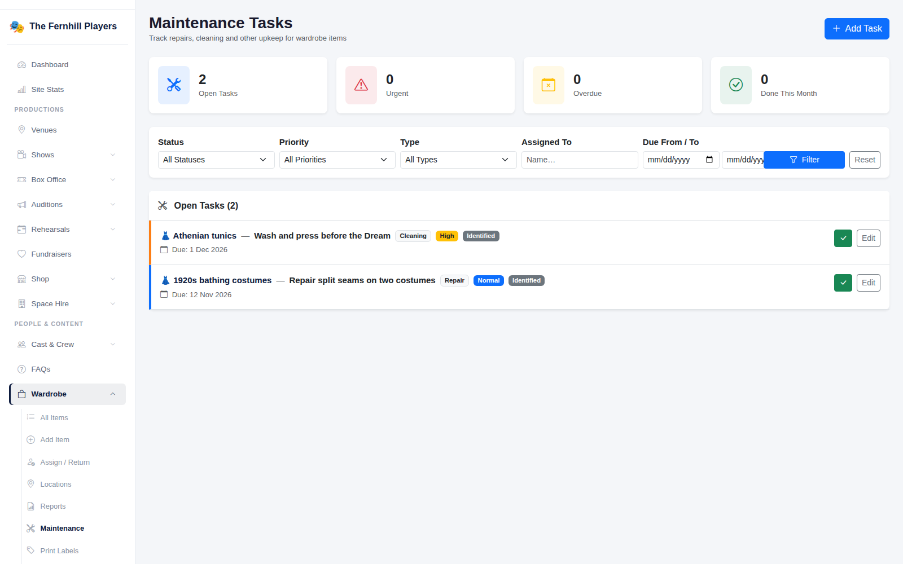The width and height of the screenshot is (903, 564).
Task: Click the High priority badge
Action: pyautogui.click(x=447, y=236)
